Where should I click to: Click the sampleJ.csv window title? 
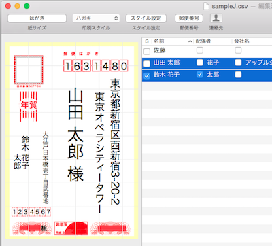click(230, 6)
